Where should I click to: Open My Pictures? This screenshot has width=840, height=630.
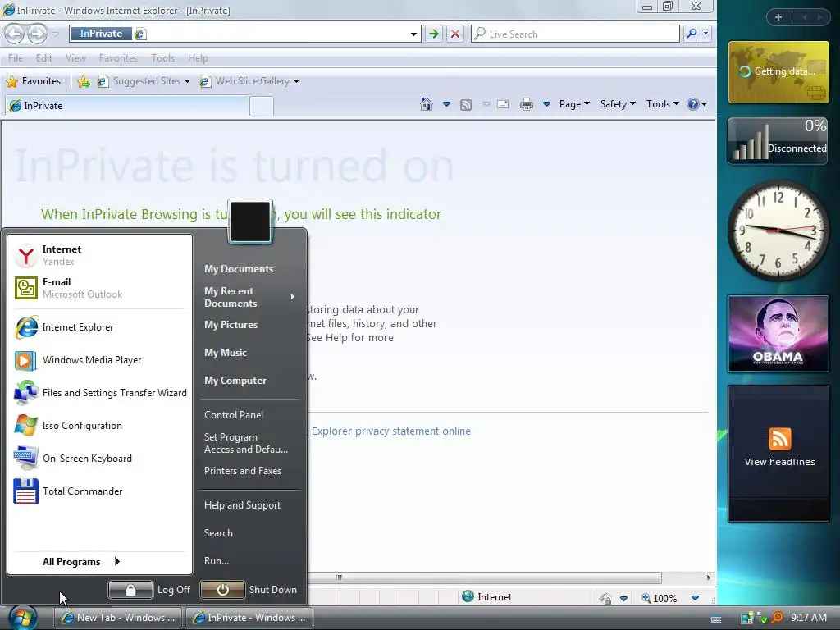tap(231, 325)
